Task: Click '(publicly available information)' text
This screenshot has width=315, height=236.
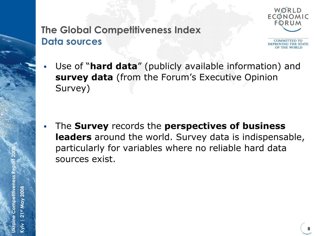Action: [213, 66]
